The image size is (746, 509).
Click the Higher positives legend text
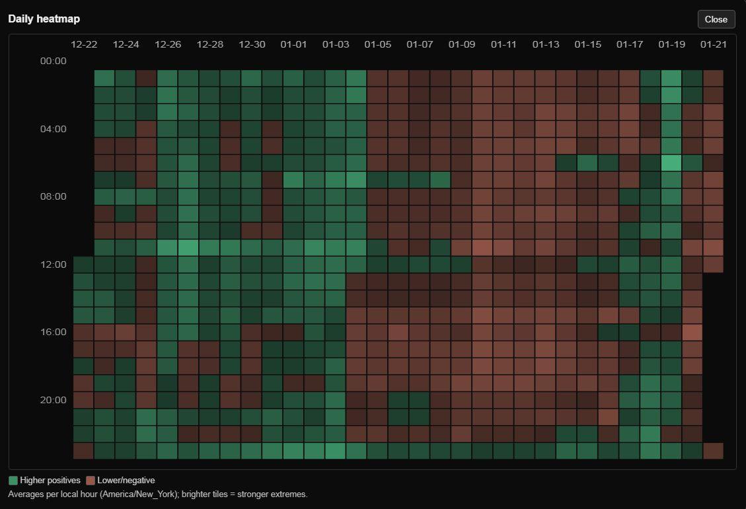(x=50, y=481)
